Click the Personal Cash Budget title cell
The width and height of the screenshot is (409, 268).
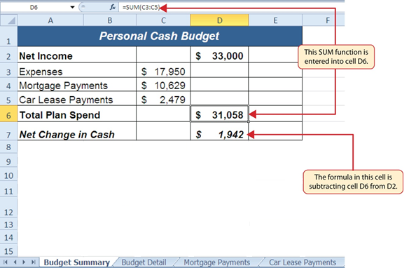point(160,36)
